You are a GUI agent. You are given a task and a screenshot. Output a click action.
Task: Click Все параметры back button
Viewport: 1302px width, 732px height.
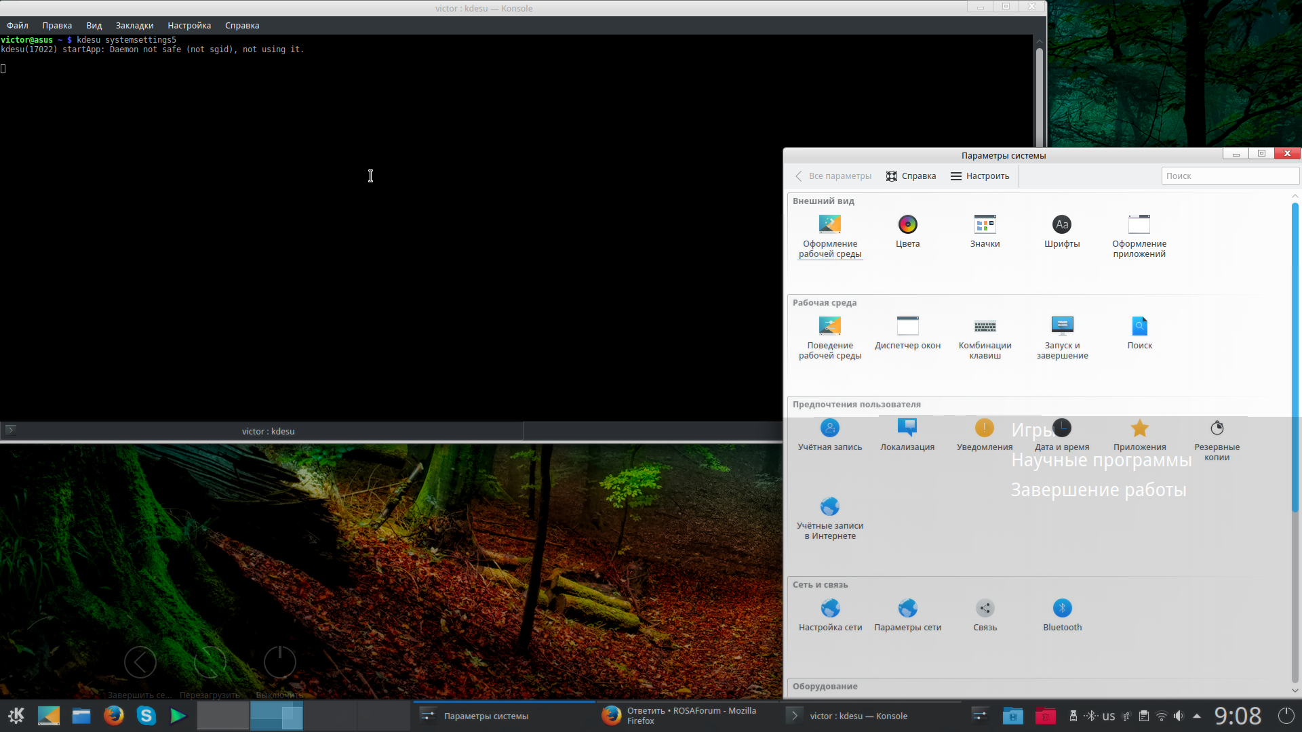833,176
